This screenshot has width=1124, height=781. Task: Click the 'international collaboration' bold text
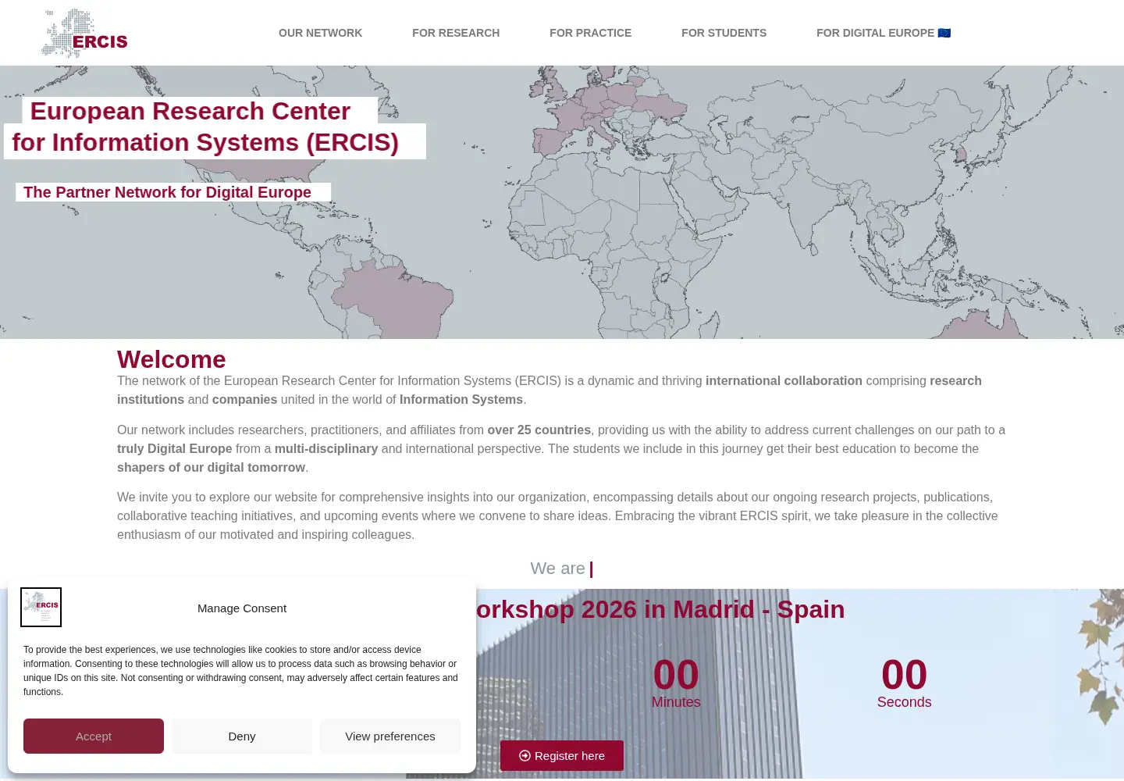click(x=784, y=380)
